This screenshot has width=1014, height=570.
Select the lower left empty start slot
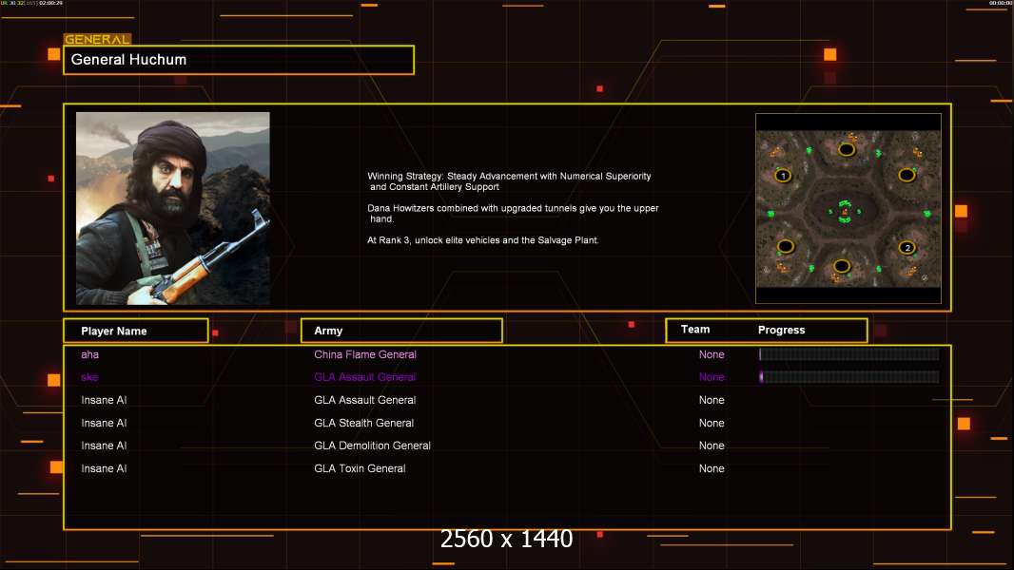[x=786, y=246]
